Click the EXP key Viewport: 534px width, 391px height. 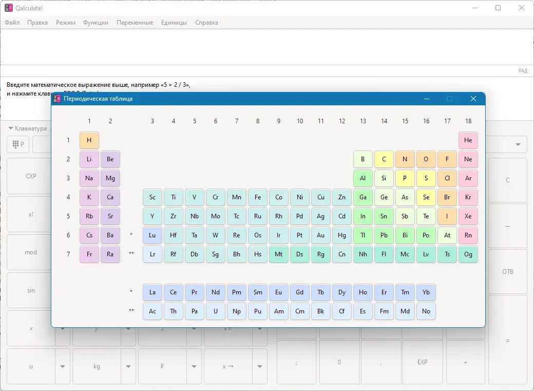coord(422,362)
